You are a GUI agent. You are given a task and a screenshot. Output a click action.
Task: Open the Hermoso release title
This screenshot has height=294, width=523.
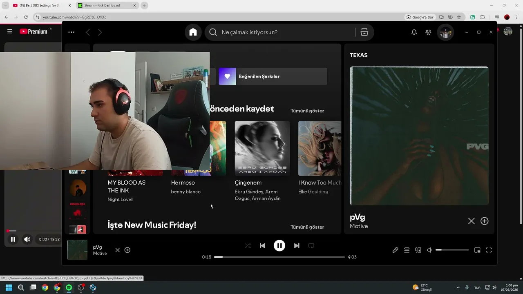tap(183, 183)
